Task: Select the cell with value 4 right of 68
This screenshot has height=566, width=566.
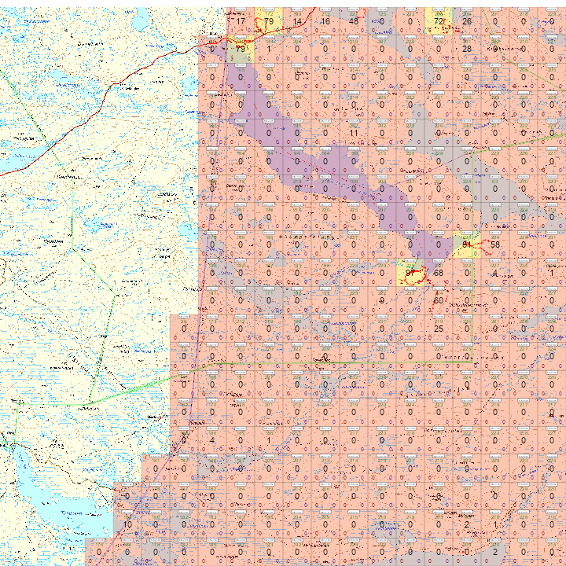Action: [x=495, y=273]
